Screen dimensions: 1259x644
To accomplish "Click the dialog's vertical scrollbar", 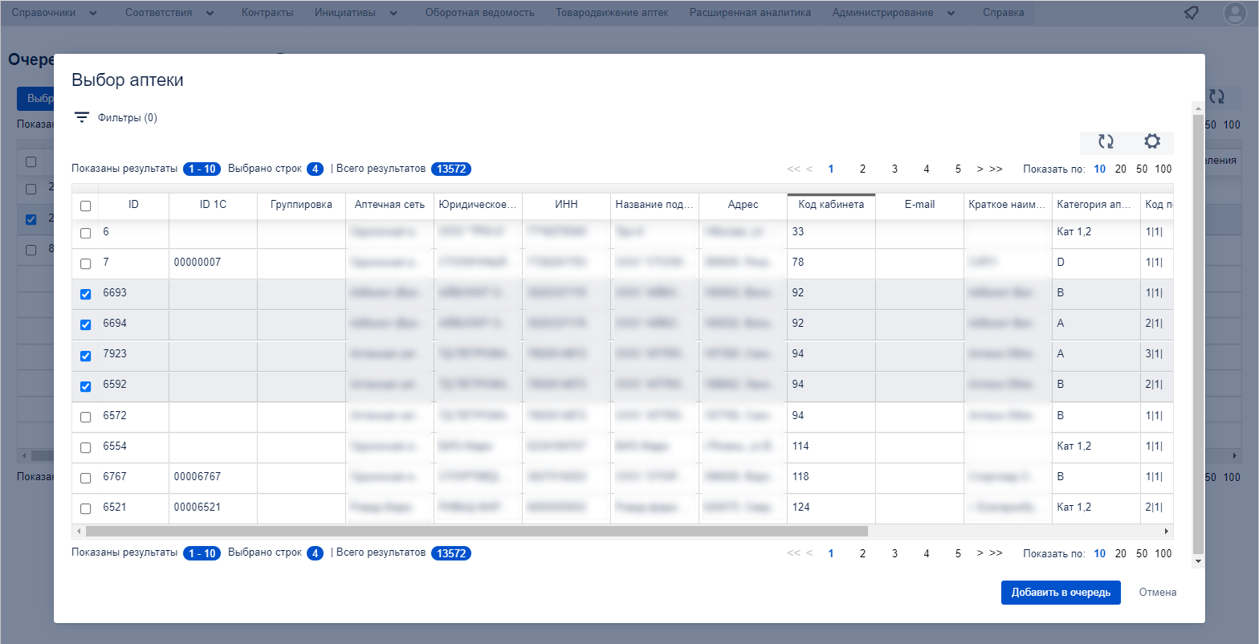I will coord(1199,333).
